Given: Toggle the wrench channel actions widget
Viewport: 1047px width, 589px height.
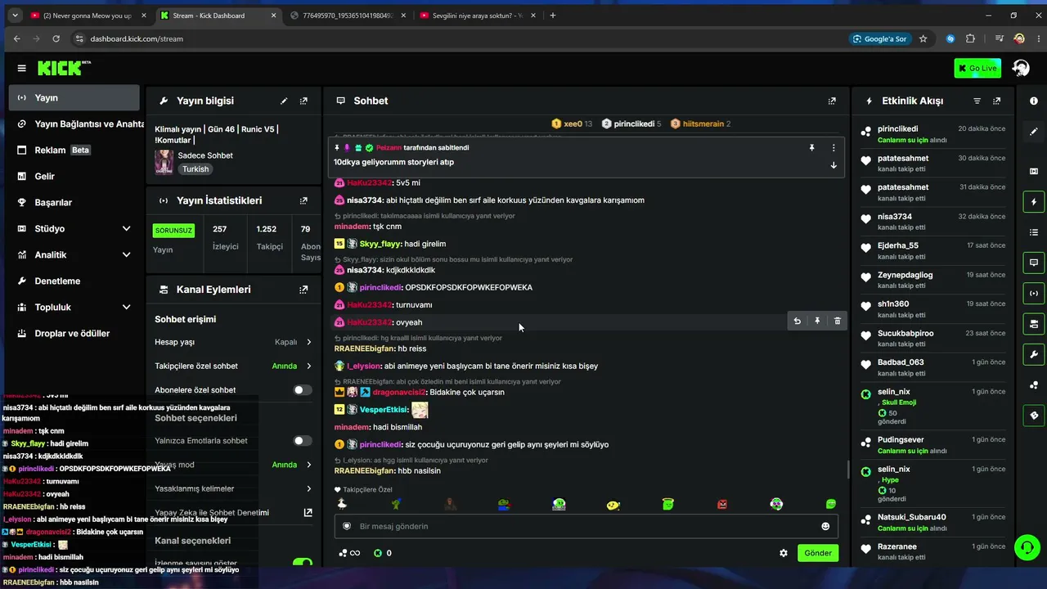Looking at the screenshot, I should tap(1034, 354).
